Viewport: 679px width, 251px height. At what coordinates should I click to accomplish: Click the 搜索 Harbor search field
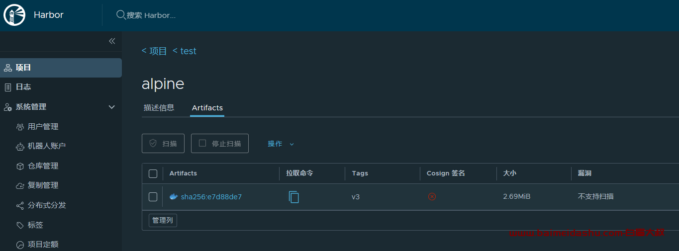(x=151, y=15)
